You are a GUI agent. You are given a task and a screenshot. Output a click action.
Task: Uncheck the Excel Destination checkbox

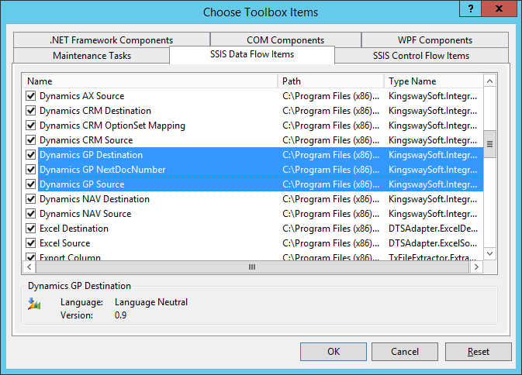pyautogui.click(x=30, y=229)
